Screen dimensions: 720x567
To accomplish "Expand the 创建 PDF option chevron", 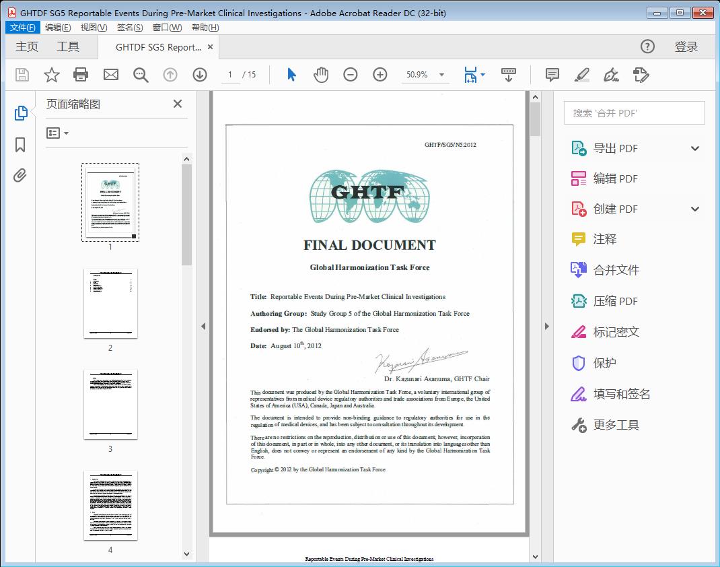I will pos(694,209).
